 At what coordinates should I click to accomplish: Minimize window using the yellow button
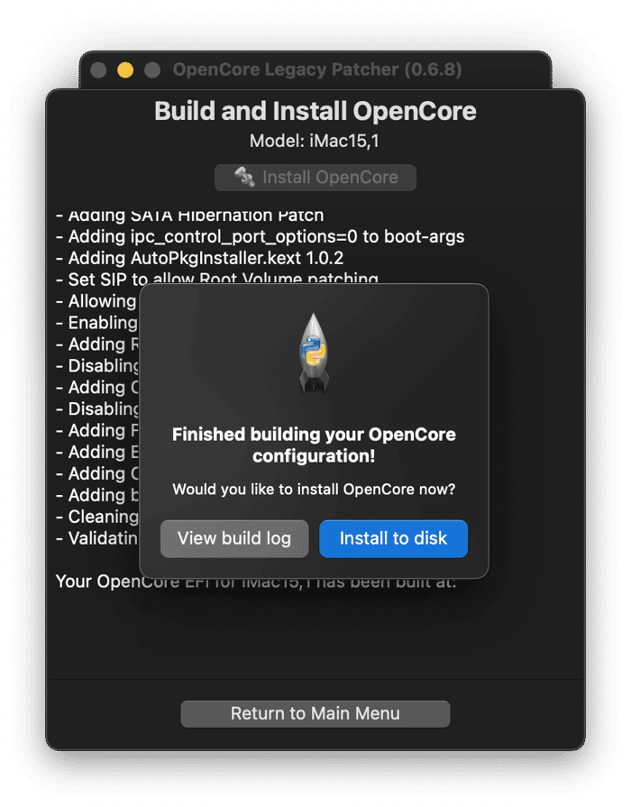125,70
